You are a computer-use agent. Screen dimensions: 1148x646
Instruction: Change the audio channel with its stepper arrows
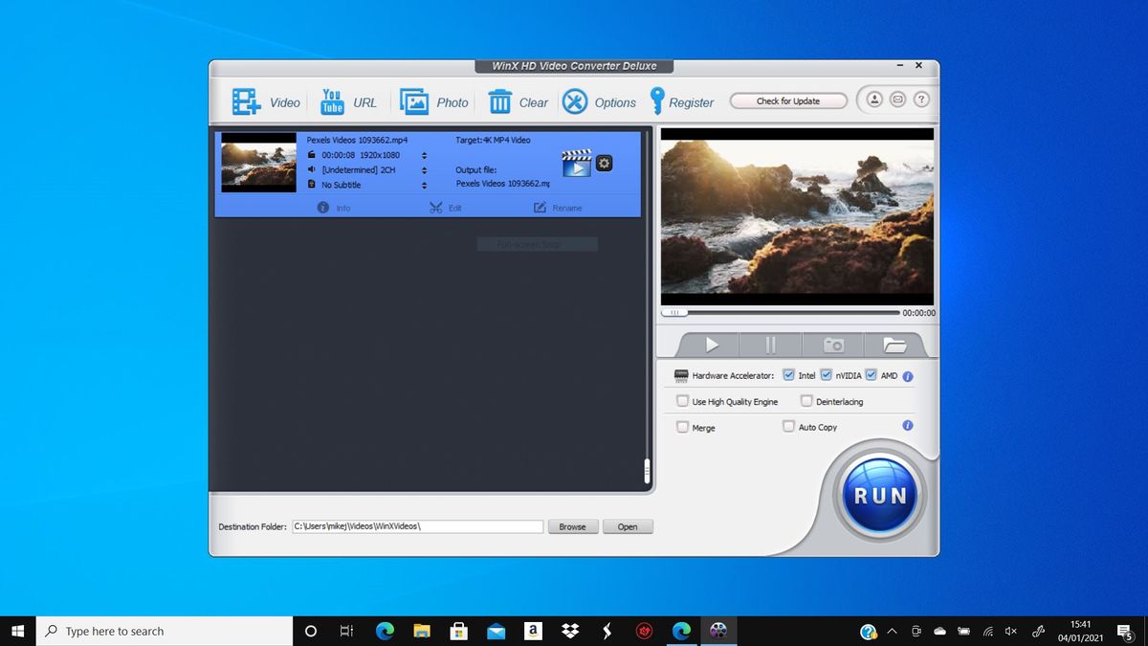424,169
